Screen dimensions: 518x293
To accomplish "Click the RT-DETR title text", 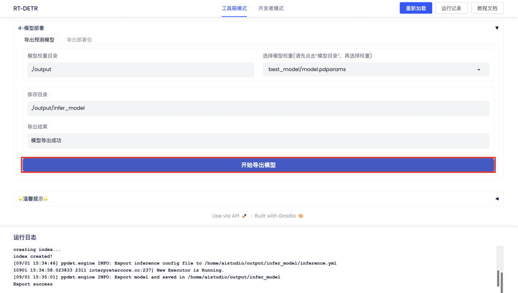I will point(24,8).
